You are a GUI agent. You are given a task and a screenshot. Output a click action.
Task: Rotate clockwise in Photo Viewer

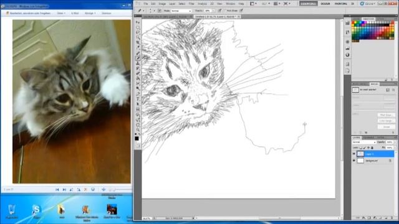pyautogui.click(x=79, y=189)
